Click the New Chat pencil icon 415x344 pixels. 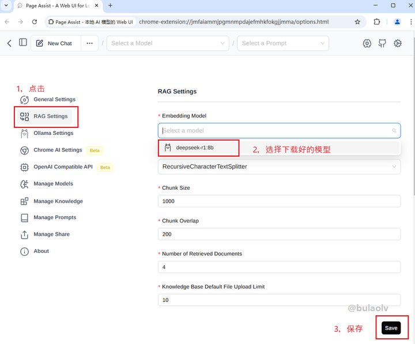coord(39,43)
